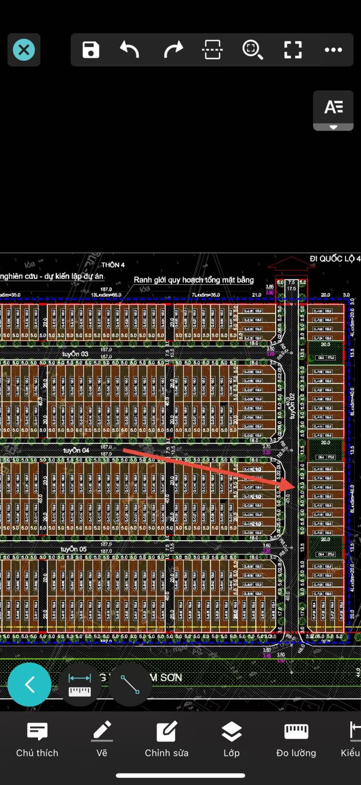Redo the last action
361x785 pixels.
[x=172, y=50]
